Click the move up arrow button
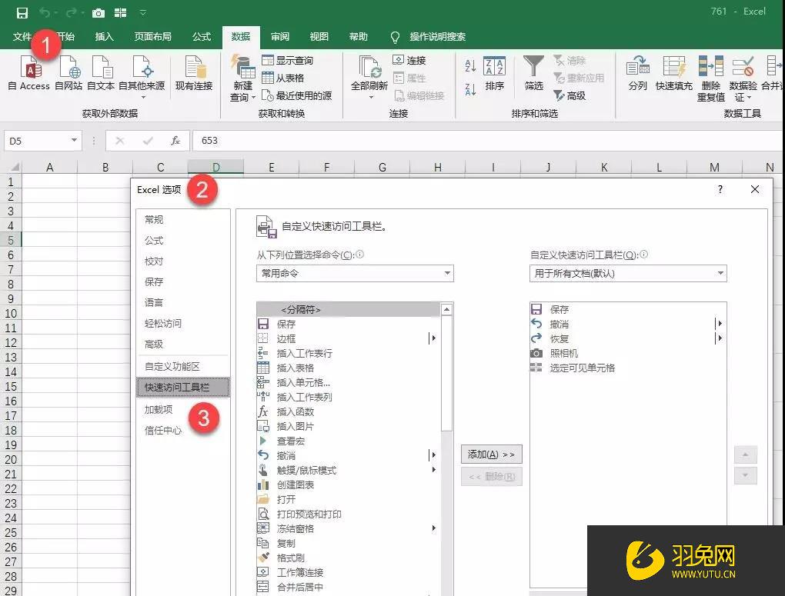This screenshot has height=596, width=785. coord(746,454)
